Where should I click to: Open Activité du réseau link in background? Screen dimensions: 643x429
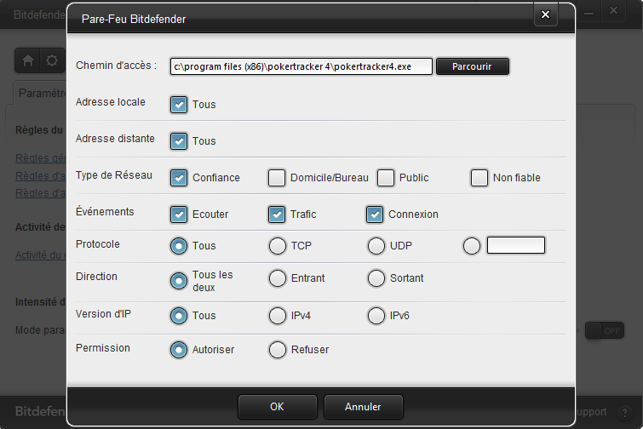[40, 255]
